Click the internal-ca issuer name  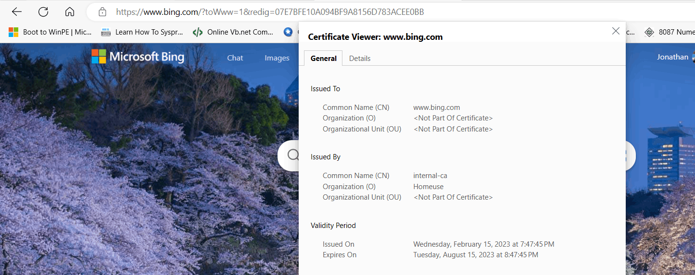[430, 176]
